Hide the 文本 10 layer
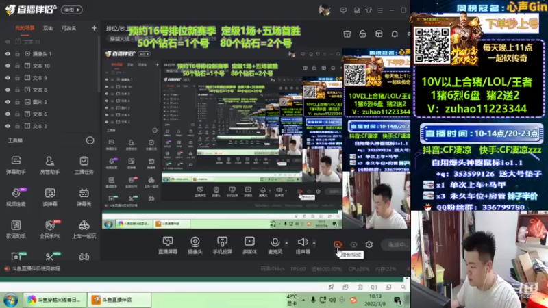The width and height of the screenshot is (548, 308). coord(8,66)
